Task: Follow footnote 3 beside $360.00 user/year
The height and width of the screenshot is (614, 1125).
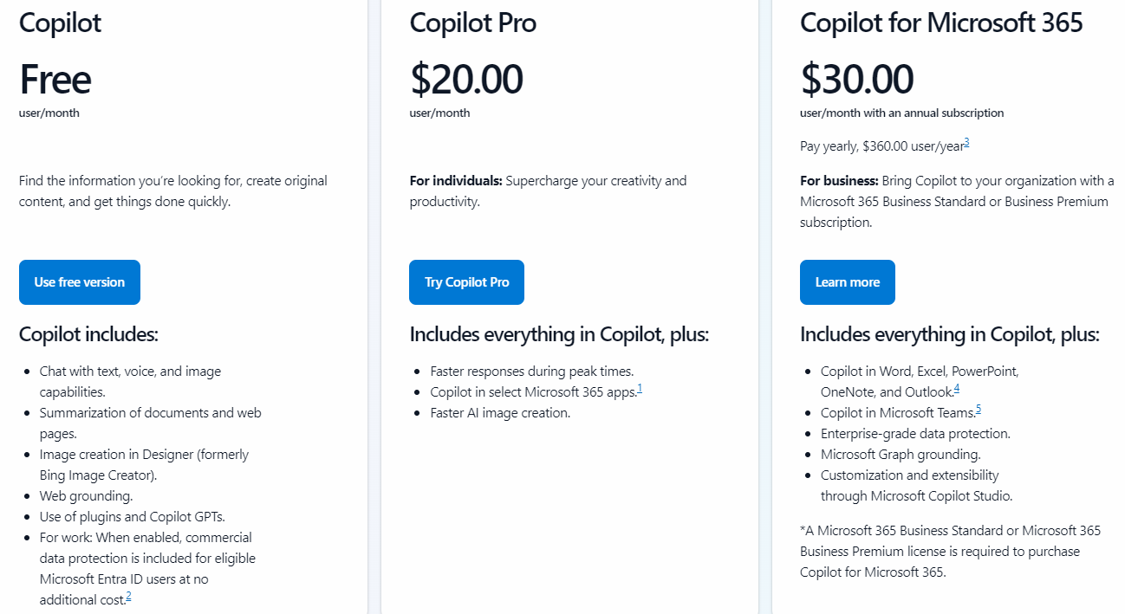Action: (x=966, y=143)
